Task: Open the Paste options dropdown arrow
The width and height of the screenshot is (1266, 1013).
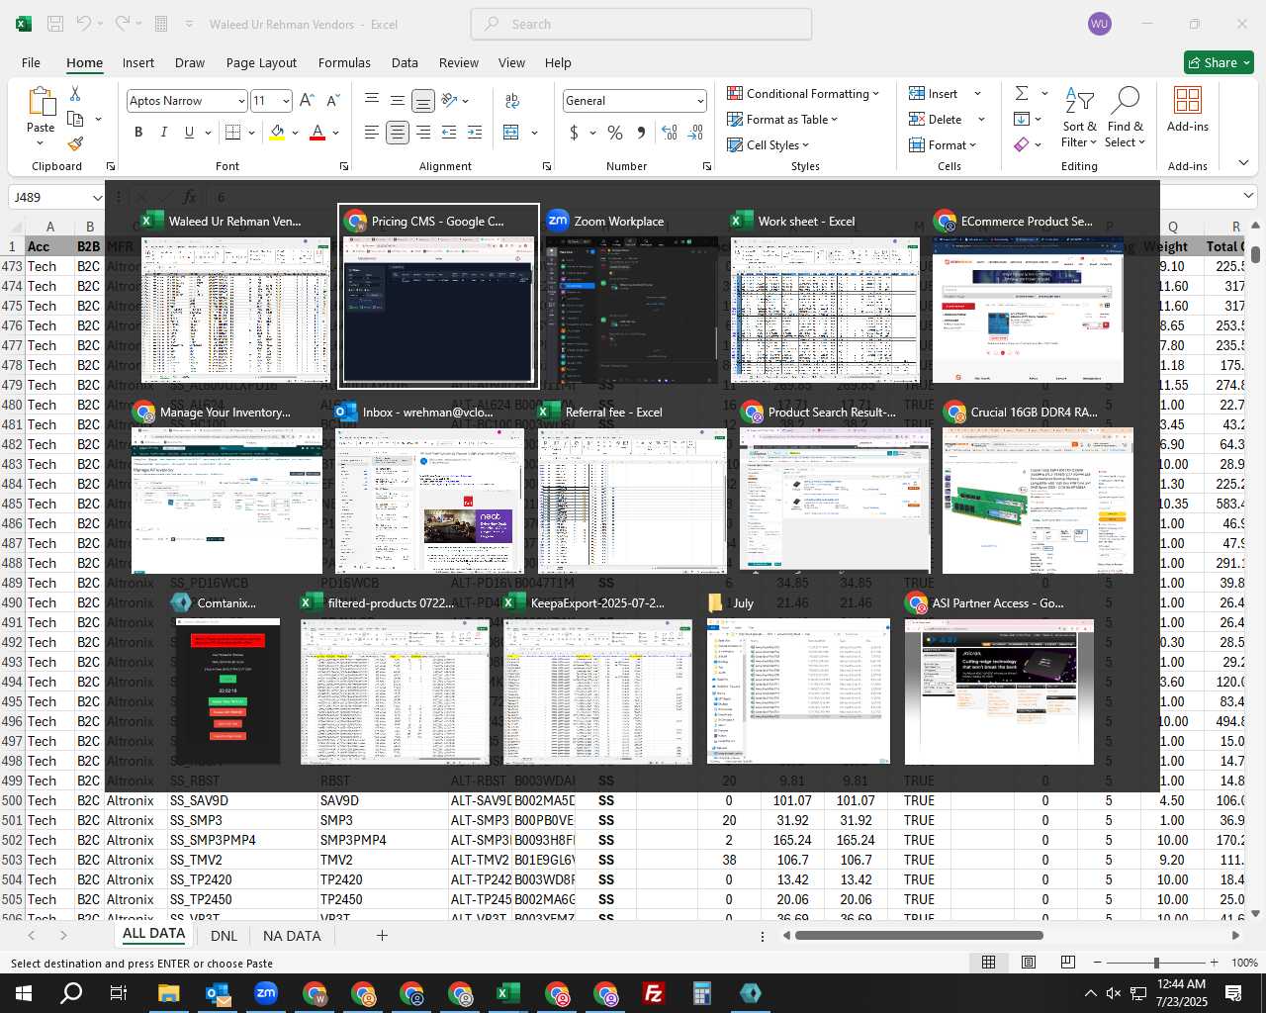Action: click(x=41, y=143)
